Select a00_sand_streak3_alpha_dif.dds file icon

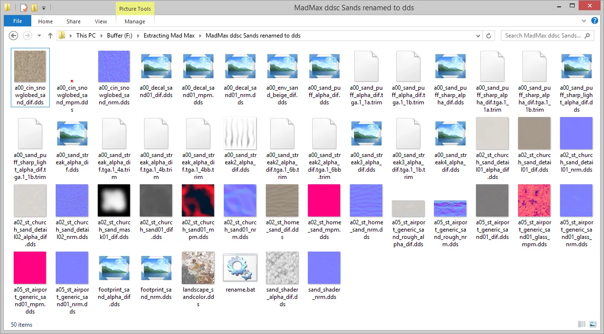(x=367, y=134)
